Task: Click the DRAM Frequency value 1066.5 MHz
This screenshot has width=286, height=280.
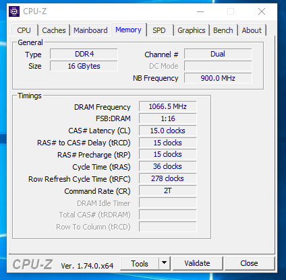Action: click(168, 106)
